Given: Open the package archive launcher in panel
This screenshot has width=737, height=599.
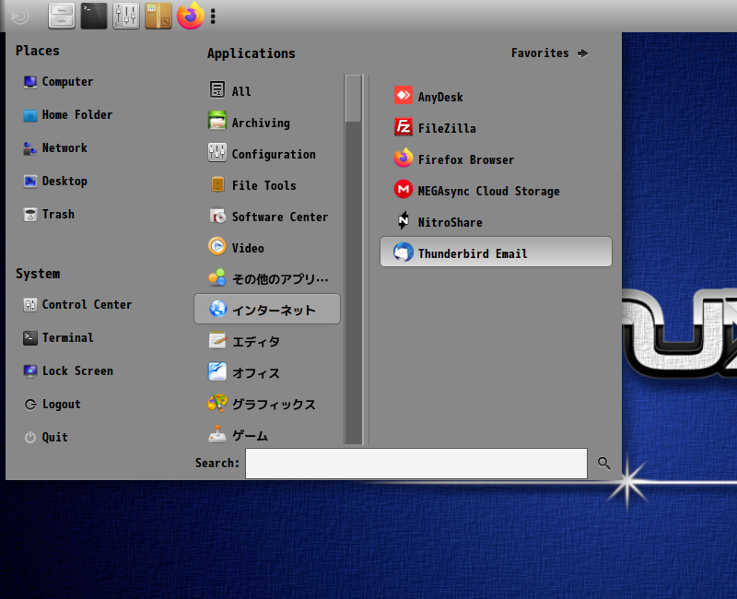Looking at the screenshot, I should [158, 16].
